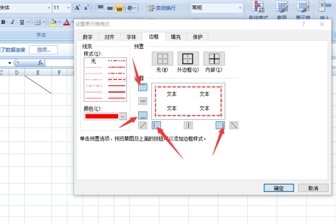Viewport: 336px width, 224px height.
Task: Select column F header
Action: [x=59, y=73]
